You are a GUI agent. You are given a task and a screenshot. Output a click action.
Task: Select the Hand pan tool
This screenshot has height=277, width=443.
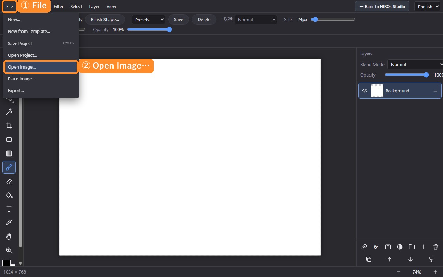pos(9,236)
